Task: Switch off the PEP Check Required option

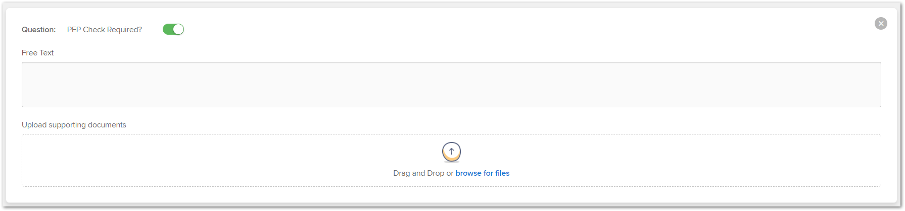Action: pos(173,29)
